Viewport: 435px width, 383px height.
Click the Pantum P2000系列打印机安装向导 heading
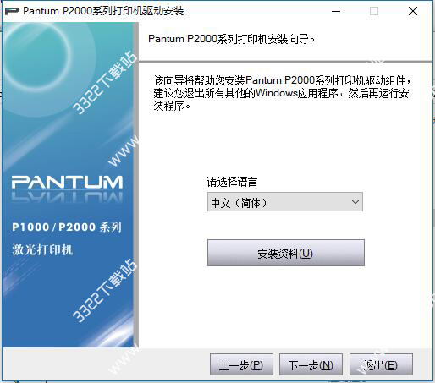[231, 39]
